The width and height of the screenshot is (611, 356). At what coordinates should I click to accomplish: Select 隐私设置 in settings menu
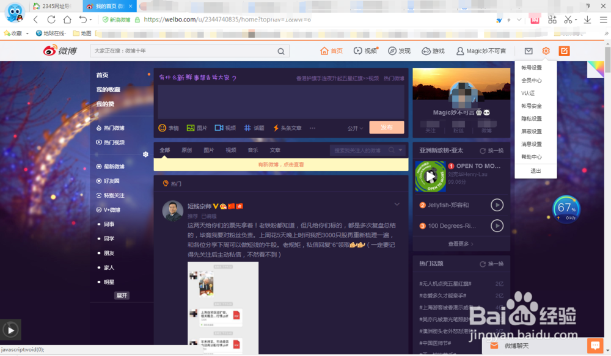532,119
